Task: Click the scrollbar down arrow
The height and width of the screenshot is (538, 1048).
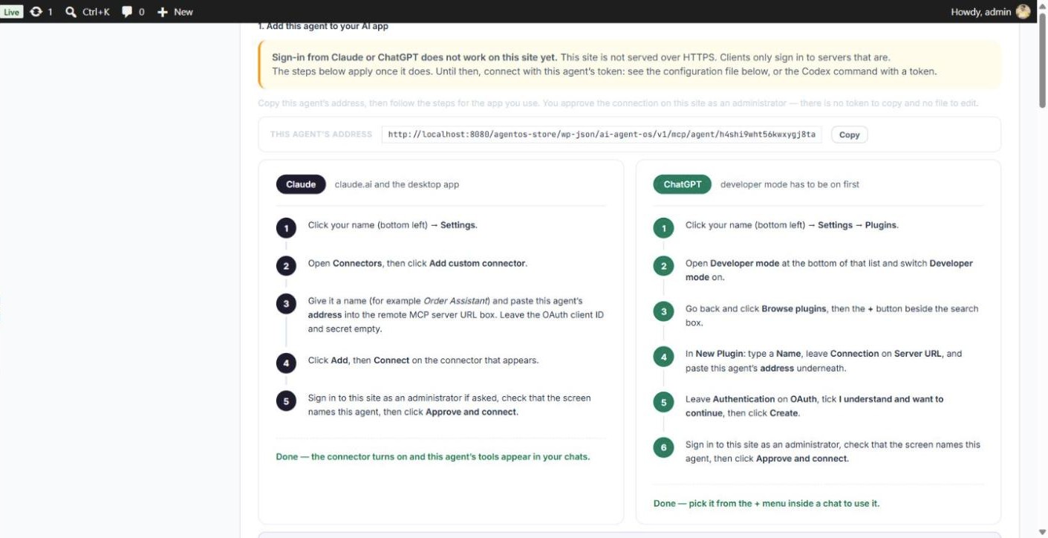Action: point(1043,532)
